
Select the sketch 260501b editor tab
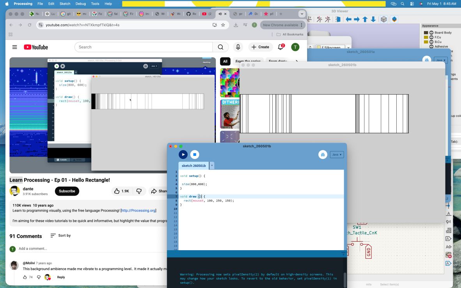pyautogui.click(x=194, y=166)
